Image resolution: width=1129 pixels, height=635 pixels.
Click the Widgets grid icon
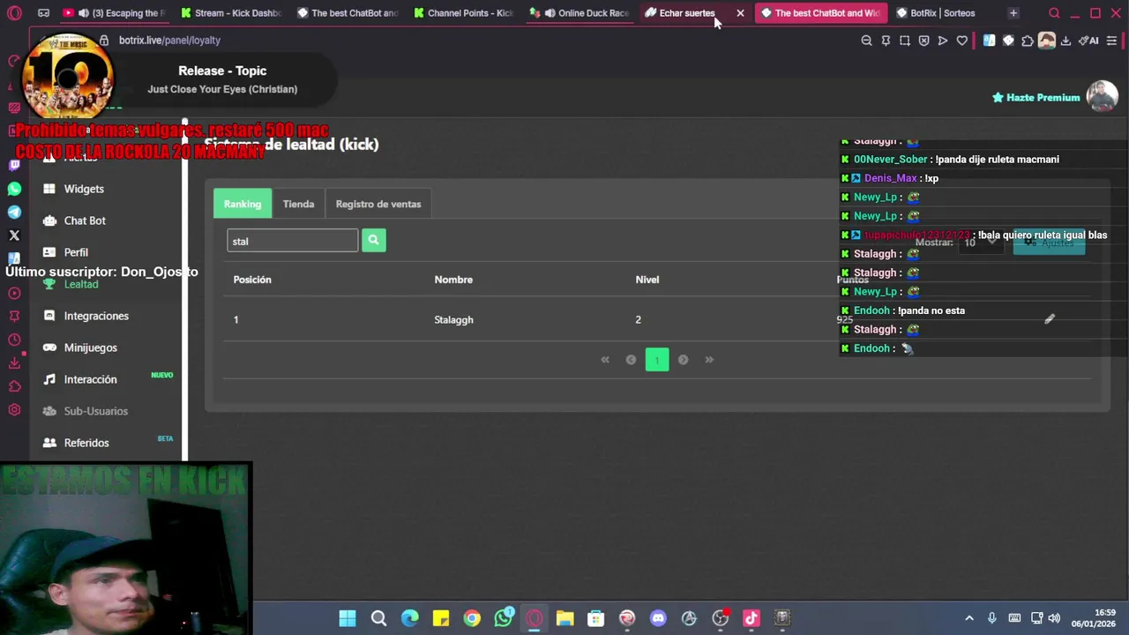coord(49,189)
